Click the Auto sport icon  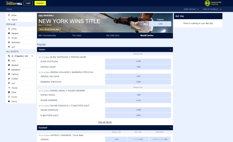click(9, 60)
